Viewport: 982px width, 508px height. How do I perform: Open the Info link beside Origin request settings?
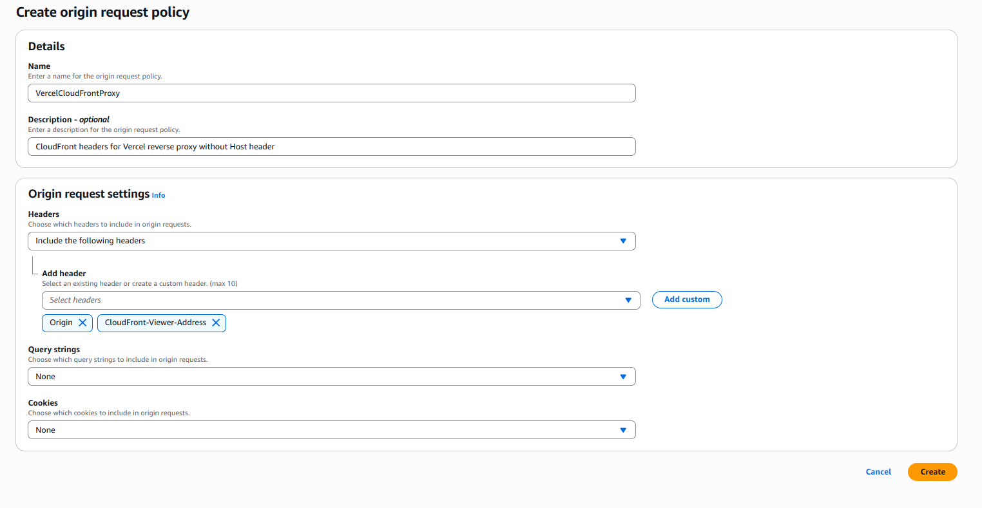click(x=158, y=195)
